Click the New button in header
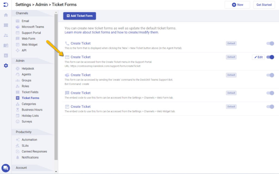 point(237,5)
